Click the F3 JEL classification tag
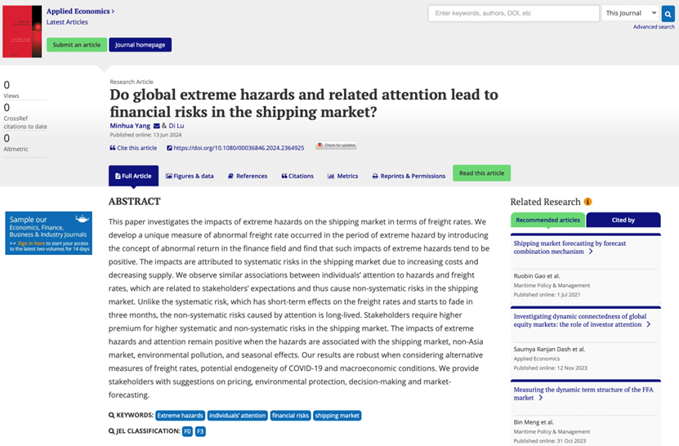Screen dimensions: 679x446 (x=200, y=431)
